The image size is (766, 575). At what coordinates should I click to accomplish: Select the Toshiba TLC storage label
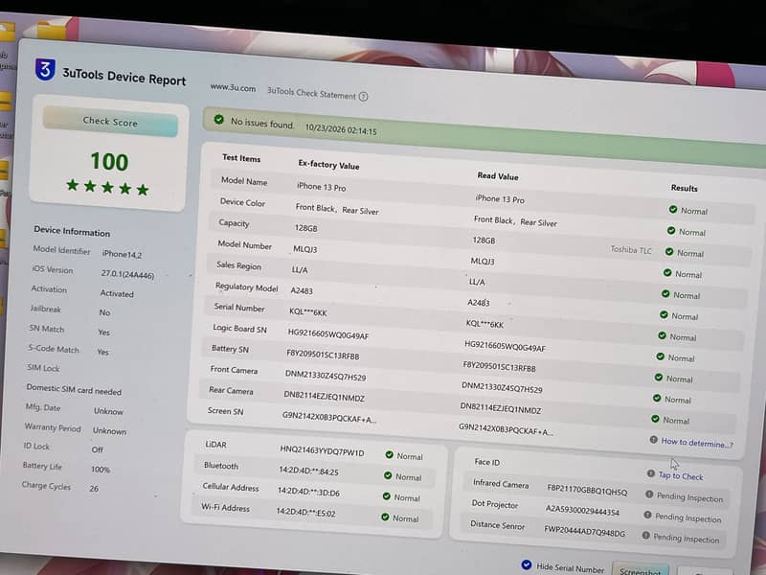click(x=631, y=250)
